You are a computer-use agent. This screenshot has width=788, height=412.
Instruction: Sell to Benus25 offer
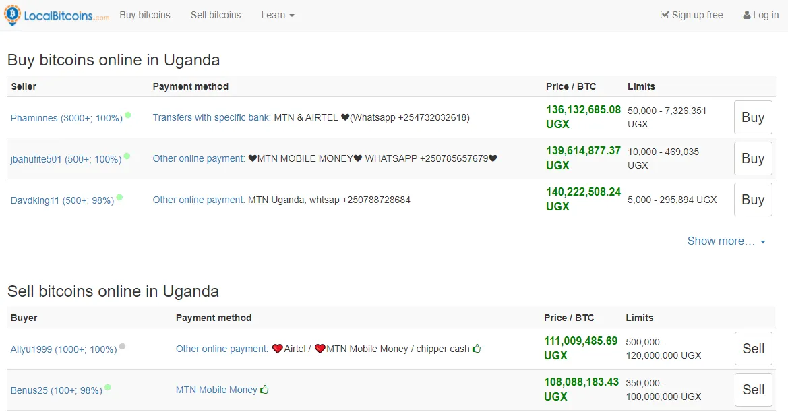pyautogui.click(x=754, y=390)
